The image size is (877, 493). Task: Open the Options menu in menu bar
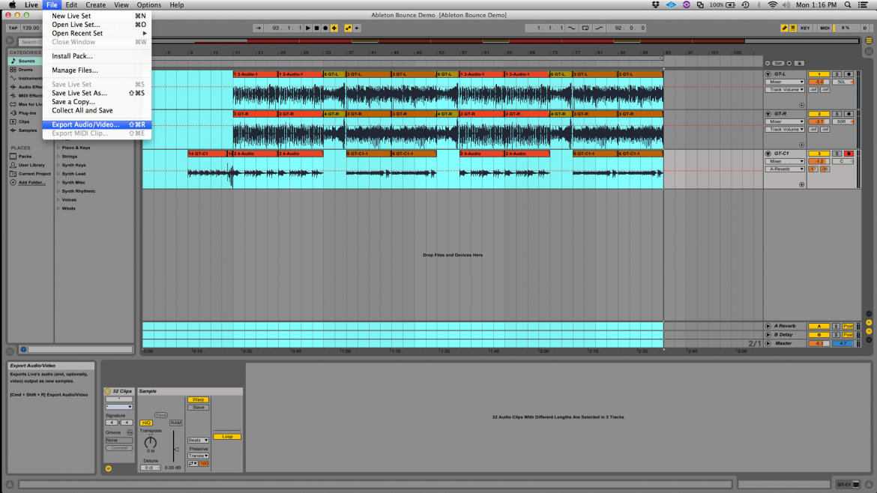[148, 5]
